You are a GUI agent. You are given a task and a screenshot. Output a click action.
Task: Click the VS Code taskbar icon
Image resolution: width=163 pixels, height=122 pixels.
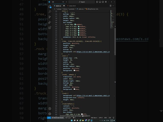pyautogui.click(x=91, y=120)
